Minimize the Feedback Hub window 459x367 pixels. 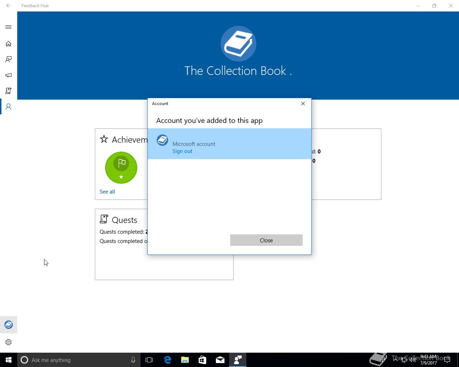(418, 6)
